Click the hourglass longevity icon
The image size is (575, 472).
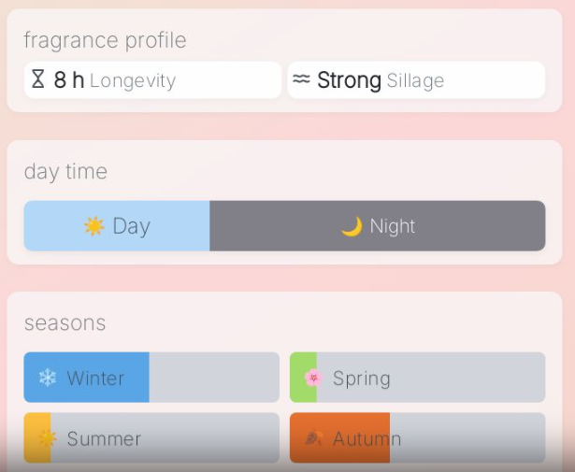[38, 79]
